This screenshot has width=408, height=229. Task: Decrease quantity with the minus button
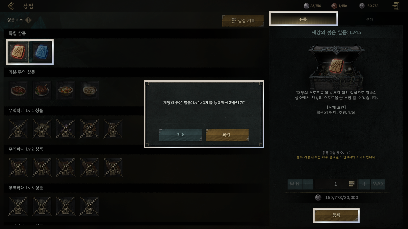[308, 184]
